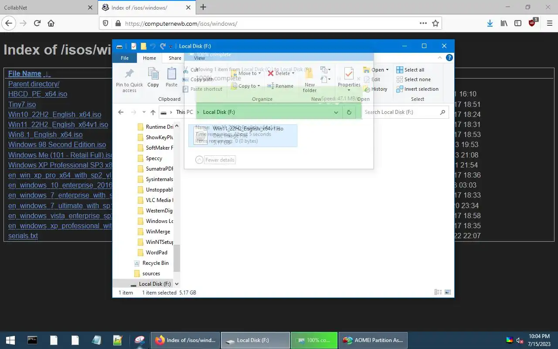Open Explorer Help question mark icon
Image resolution: width=558 pixels, height=349 pixels.
pyautogui.click(x=449, y=58)
